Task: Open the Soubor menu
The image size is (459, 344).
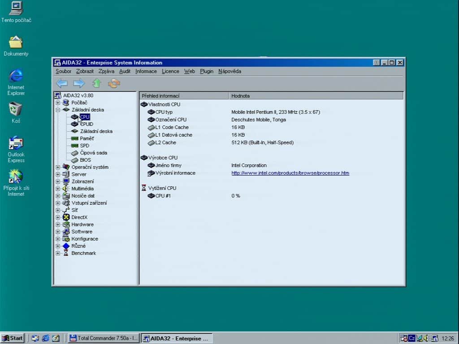Action: 63,71
